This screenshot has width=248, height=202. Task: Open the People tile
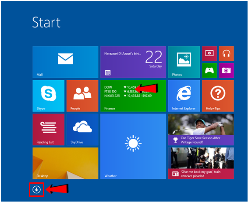[82, 96]
